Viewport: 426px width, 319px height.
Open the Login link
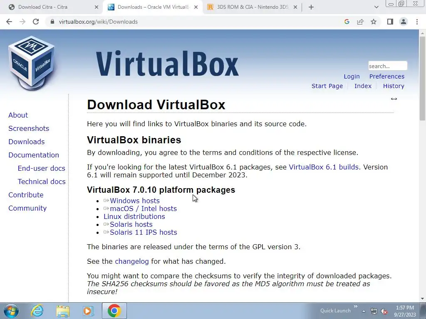pyautogui.click(x=352, y=76)
